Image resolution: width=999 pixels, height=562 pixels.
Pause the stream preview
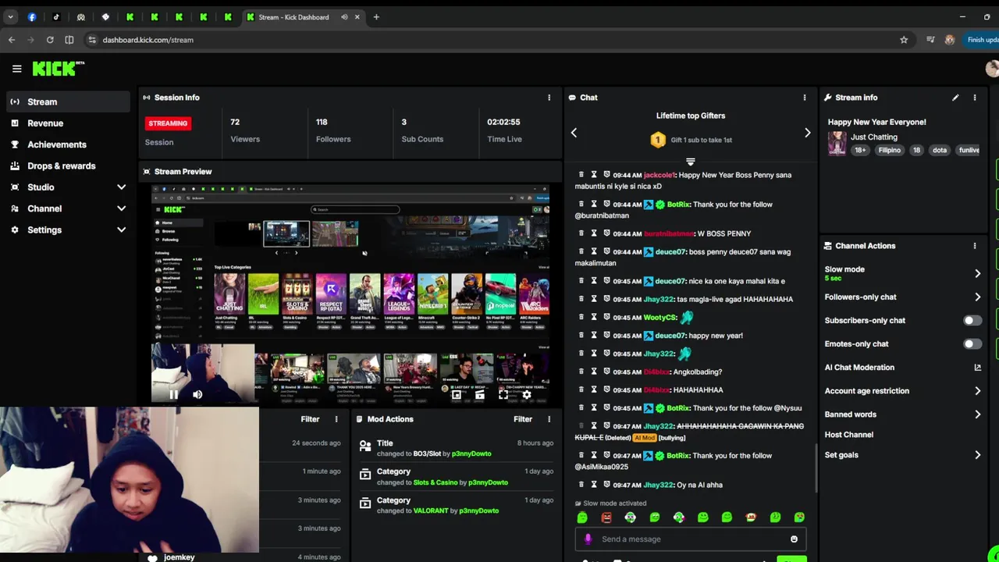[173, 395]
